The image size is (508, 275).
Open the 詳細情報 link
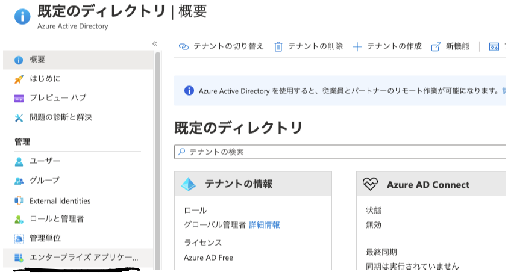click(265, 225)
